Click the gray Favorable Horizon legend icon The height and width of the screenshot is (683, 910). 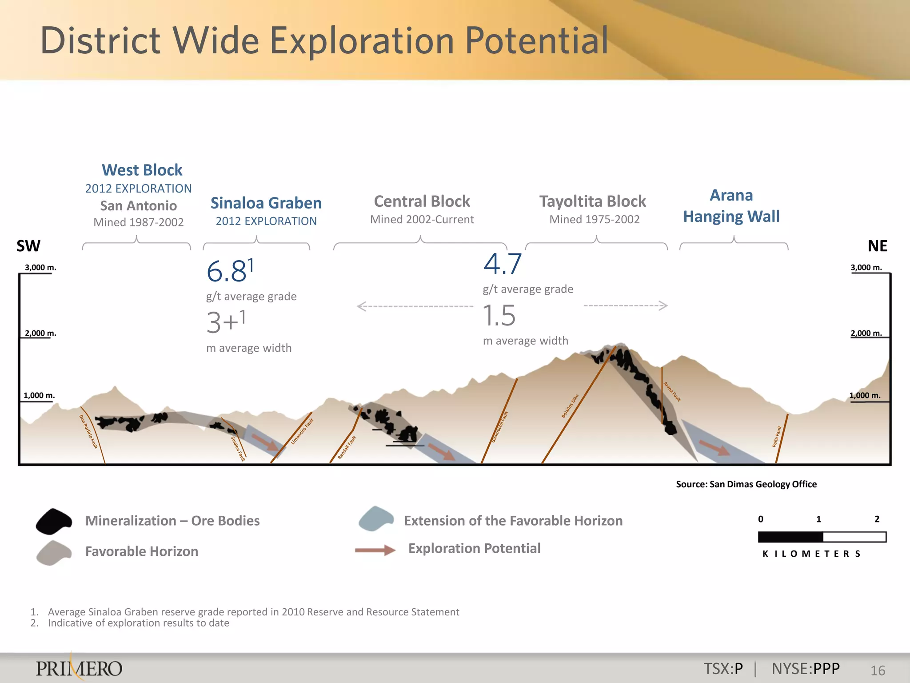pos(54,553)
